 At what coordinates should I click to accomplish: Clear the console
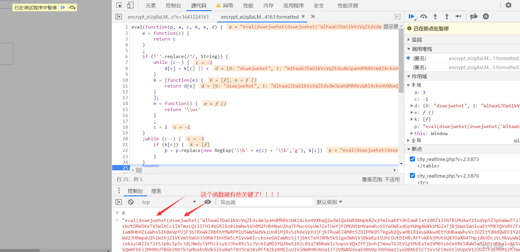131,202
